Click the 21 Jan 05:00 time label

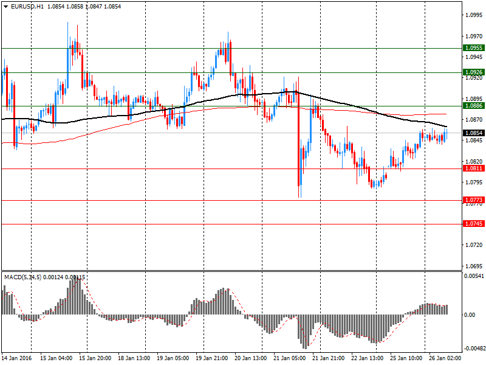pyautogui.click(x=290, y=358)
